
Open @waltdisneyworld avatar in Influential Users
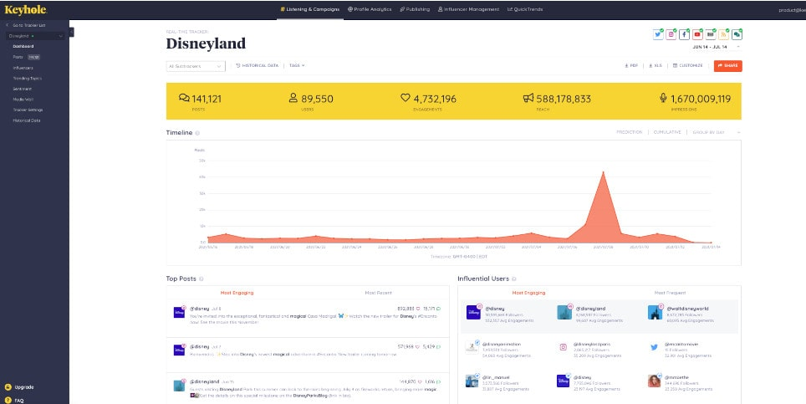[x=655, y=312]
